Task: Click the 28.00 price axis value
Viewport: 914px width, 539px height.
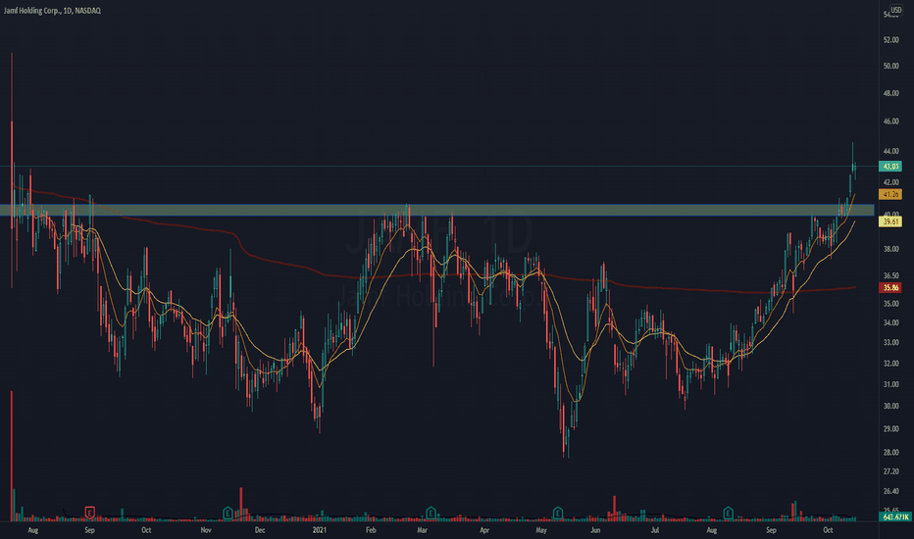Action: pos(890,452)
